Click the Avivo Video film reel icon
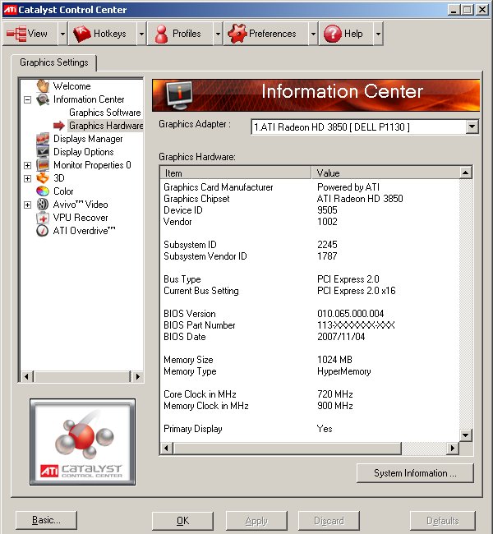Image resolution: width=493 pixels, height=534 pixels. click(43, 205)
